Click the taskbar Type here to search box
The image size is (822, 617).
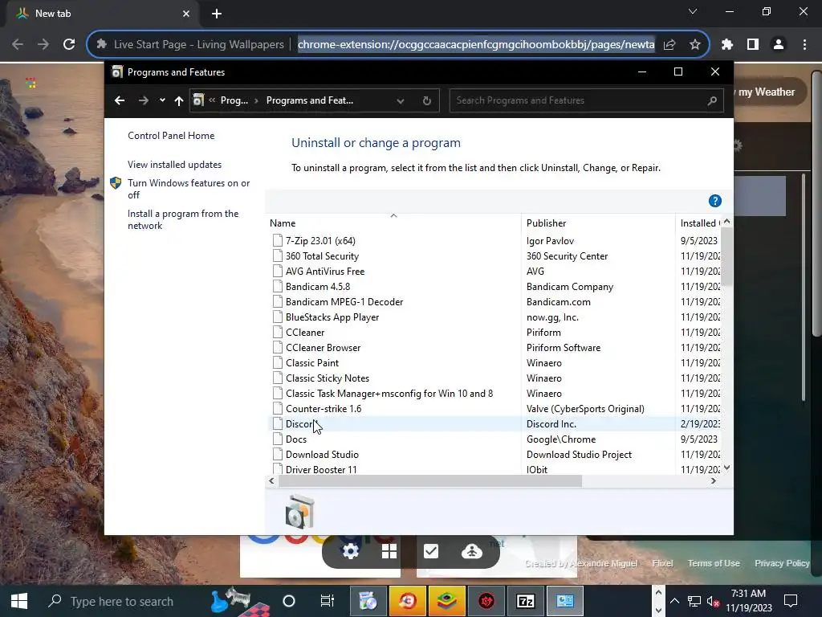click(x=122, y=601)
